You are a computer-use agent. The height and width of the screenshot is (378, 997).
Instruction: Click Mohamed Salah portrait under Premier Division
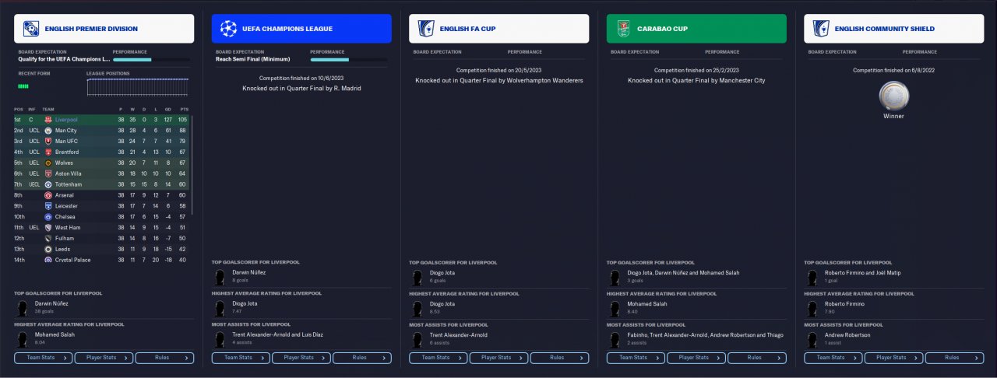(22, 338)
